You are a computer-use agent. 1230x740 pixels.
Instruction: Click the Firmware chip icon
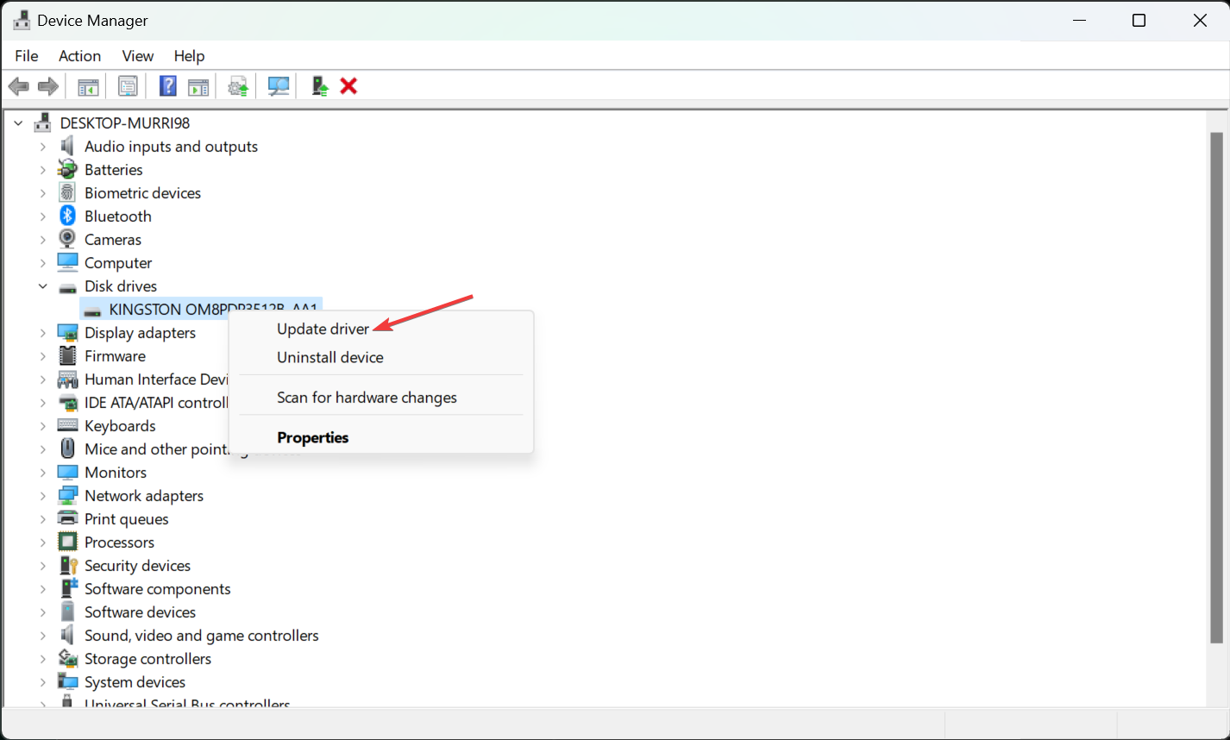pyautogui.click(x=67, y=355)
